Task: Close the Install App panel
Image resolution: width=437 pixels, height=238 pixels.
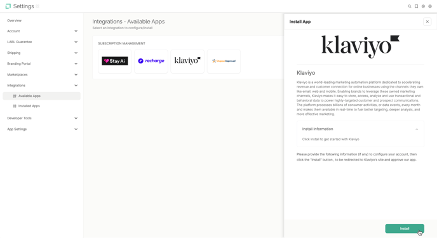Action: (427, 22)
